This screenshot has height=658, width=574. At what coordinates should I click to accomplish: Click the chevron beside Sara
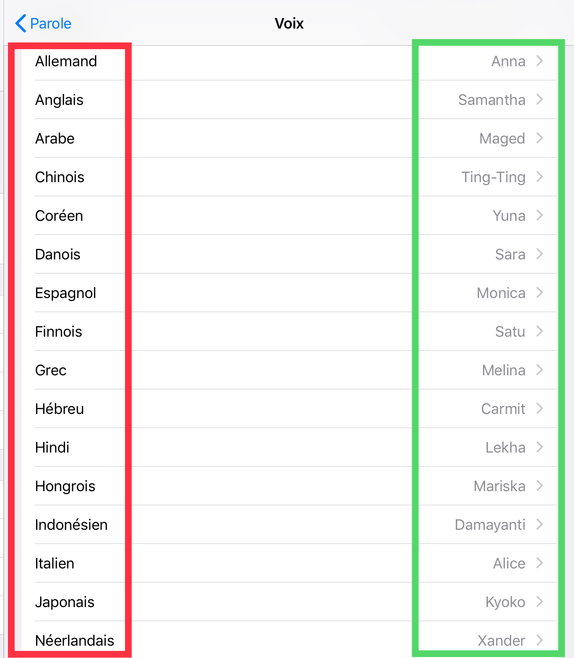coord(540,254)
